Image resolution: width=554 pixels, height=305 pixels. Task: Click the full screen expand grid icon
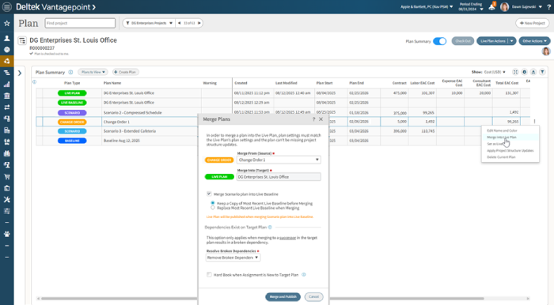click(515, 72)
